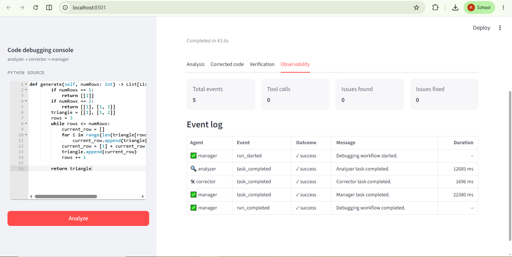The image size is (512, 257).
Task: Click the Duration column header
Action: [x=458, y=142]
